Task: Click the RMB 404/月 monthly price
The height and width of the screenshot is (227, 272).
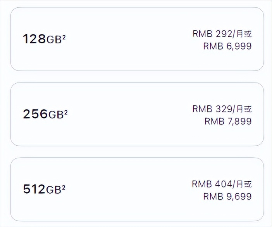Action: pyautogui.click(x=218, y=184)
